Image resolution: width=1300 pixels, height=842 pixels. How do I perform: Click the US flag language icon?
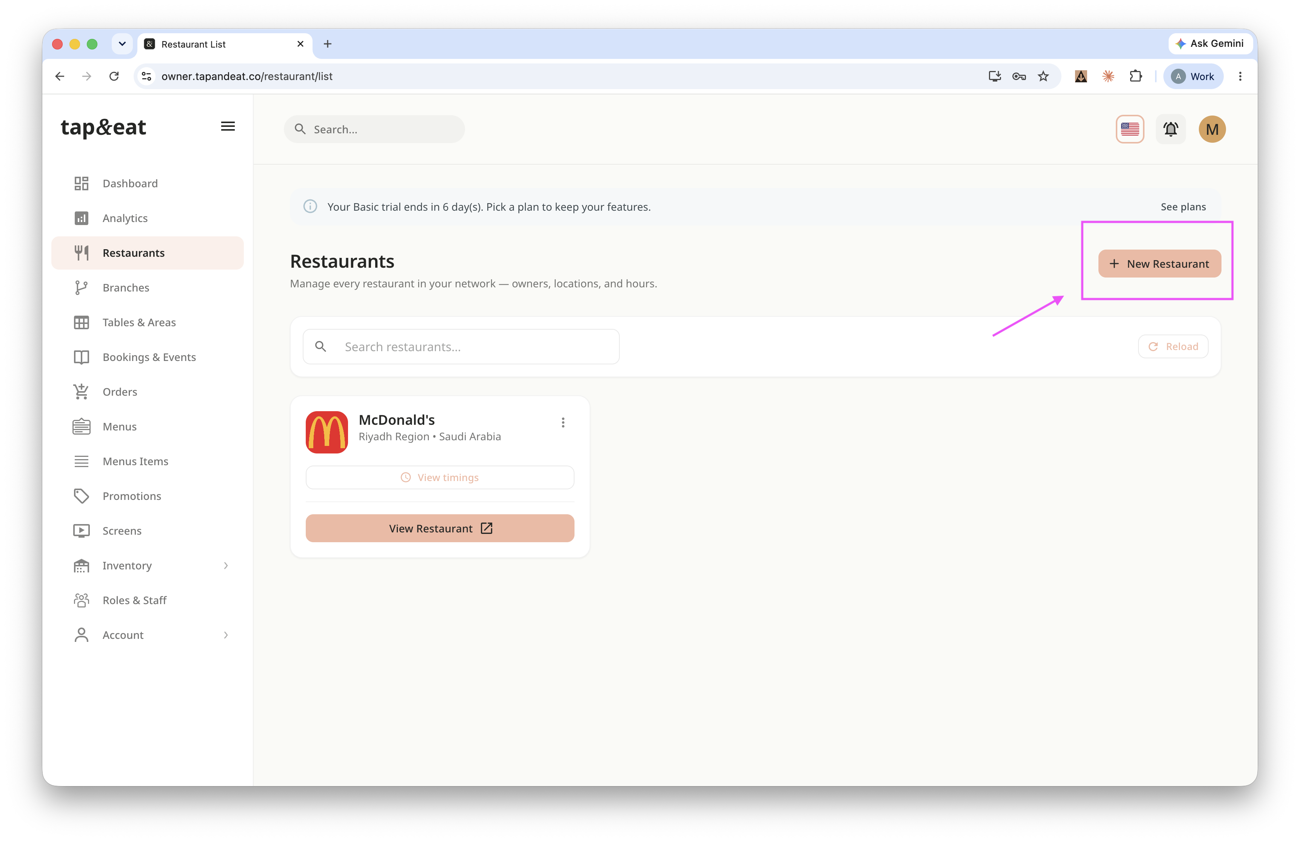tap(1129, 130)
